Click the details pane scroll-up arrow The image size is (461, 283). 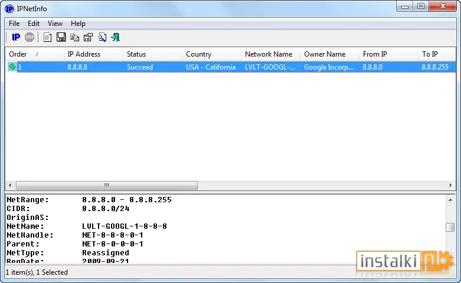pyautogui.click(x=450, y=200)
